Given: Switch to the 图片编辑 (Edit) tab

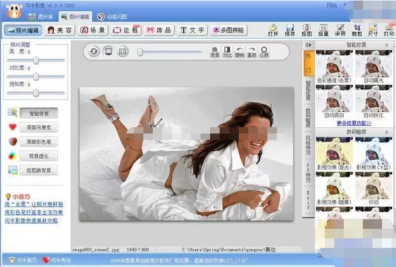Looking at the screenshot, I should click(x=75, y=17).
